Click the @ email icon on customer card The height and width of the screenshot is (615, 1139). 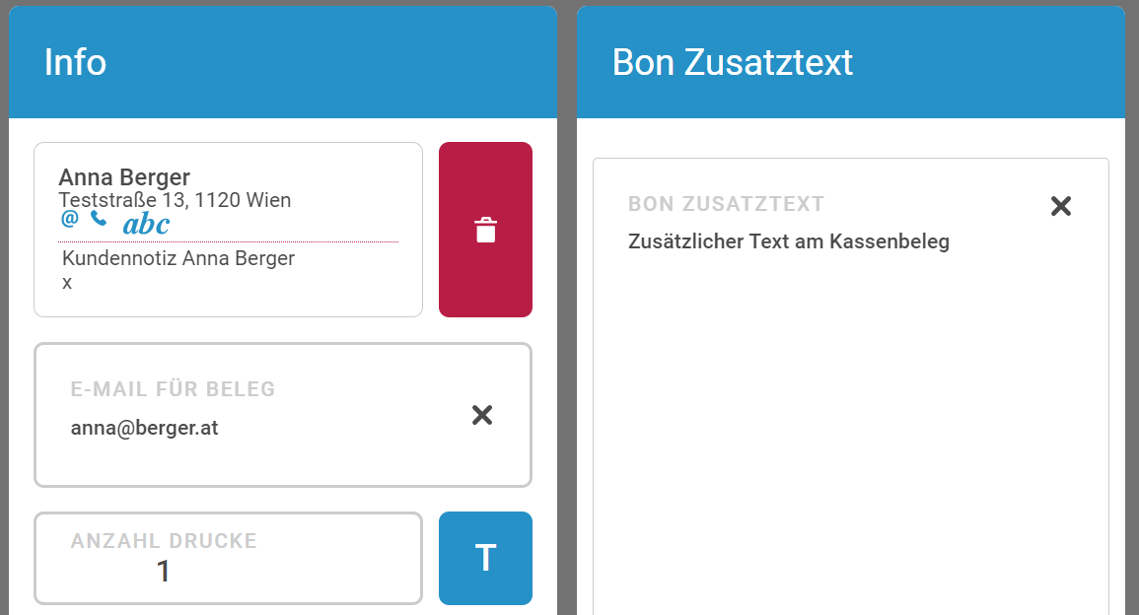pos(69,219)
